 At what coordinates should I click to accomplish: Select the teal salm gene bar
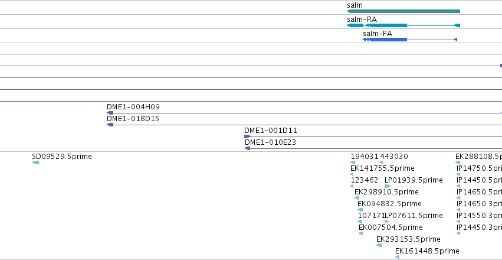pyautogui.click(x=403, y=11)
